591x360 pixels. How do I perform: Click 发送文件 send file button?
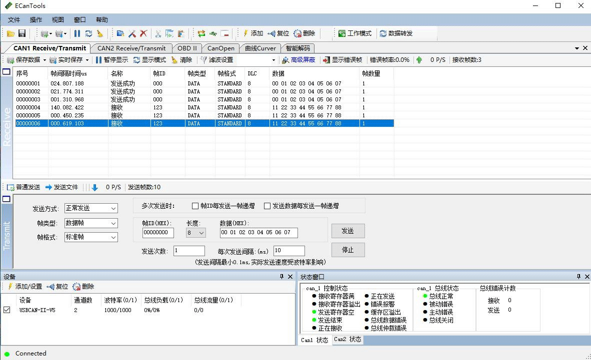point(62,187)
